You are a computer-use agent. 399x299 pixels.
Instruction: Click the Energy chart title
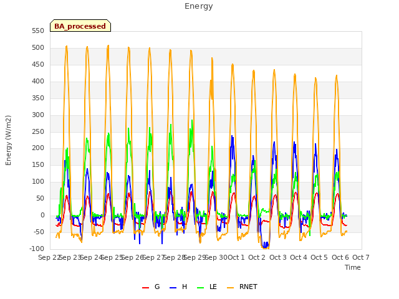pyautogui.click(x=199, y=6)
